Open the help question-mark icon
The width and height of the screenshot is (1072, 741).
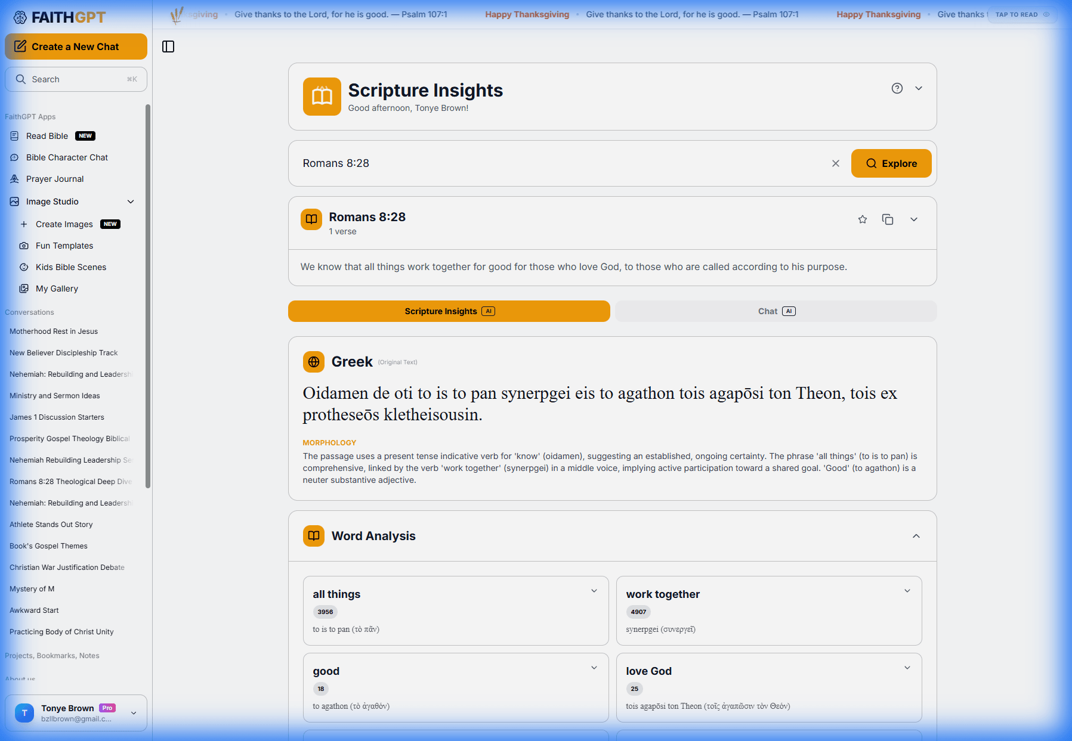click(897, 88)
